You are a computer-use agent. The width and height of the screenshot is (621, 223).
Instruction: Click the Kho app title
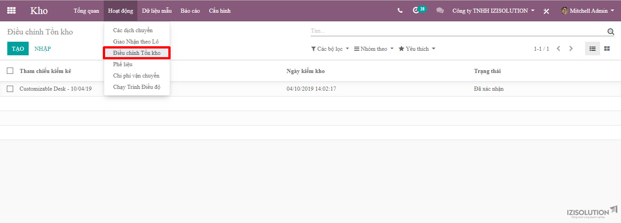39,10
